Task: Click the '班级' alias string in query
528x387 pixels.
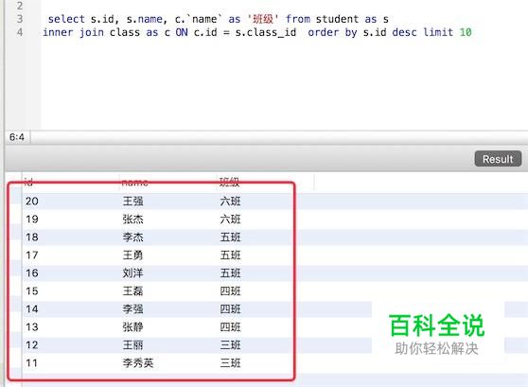Action: pos(263,19)
